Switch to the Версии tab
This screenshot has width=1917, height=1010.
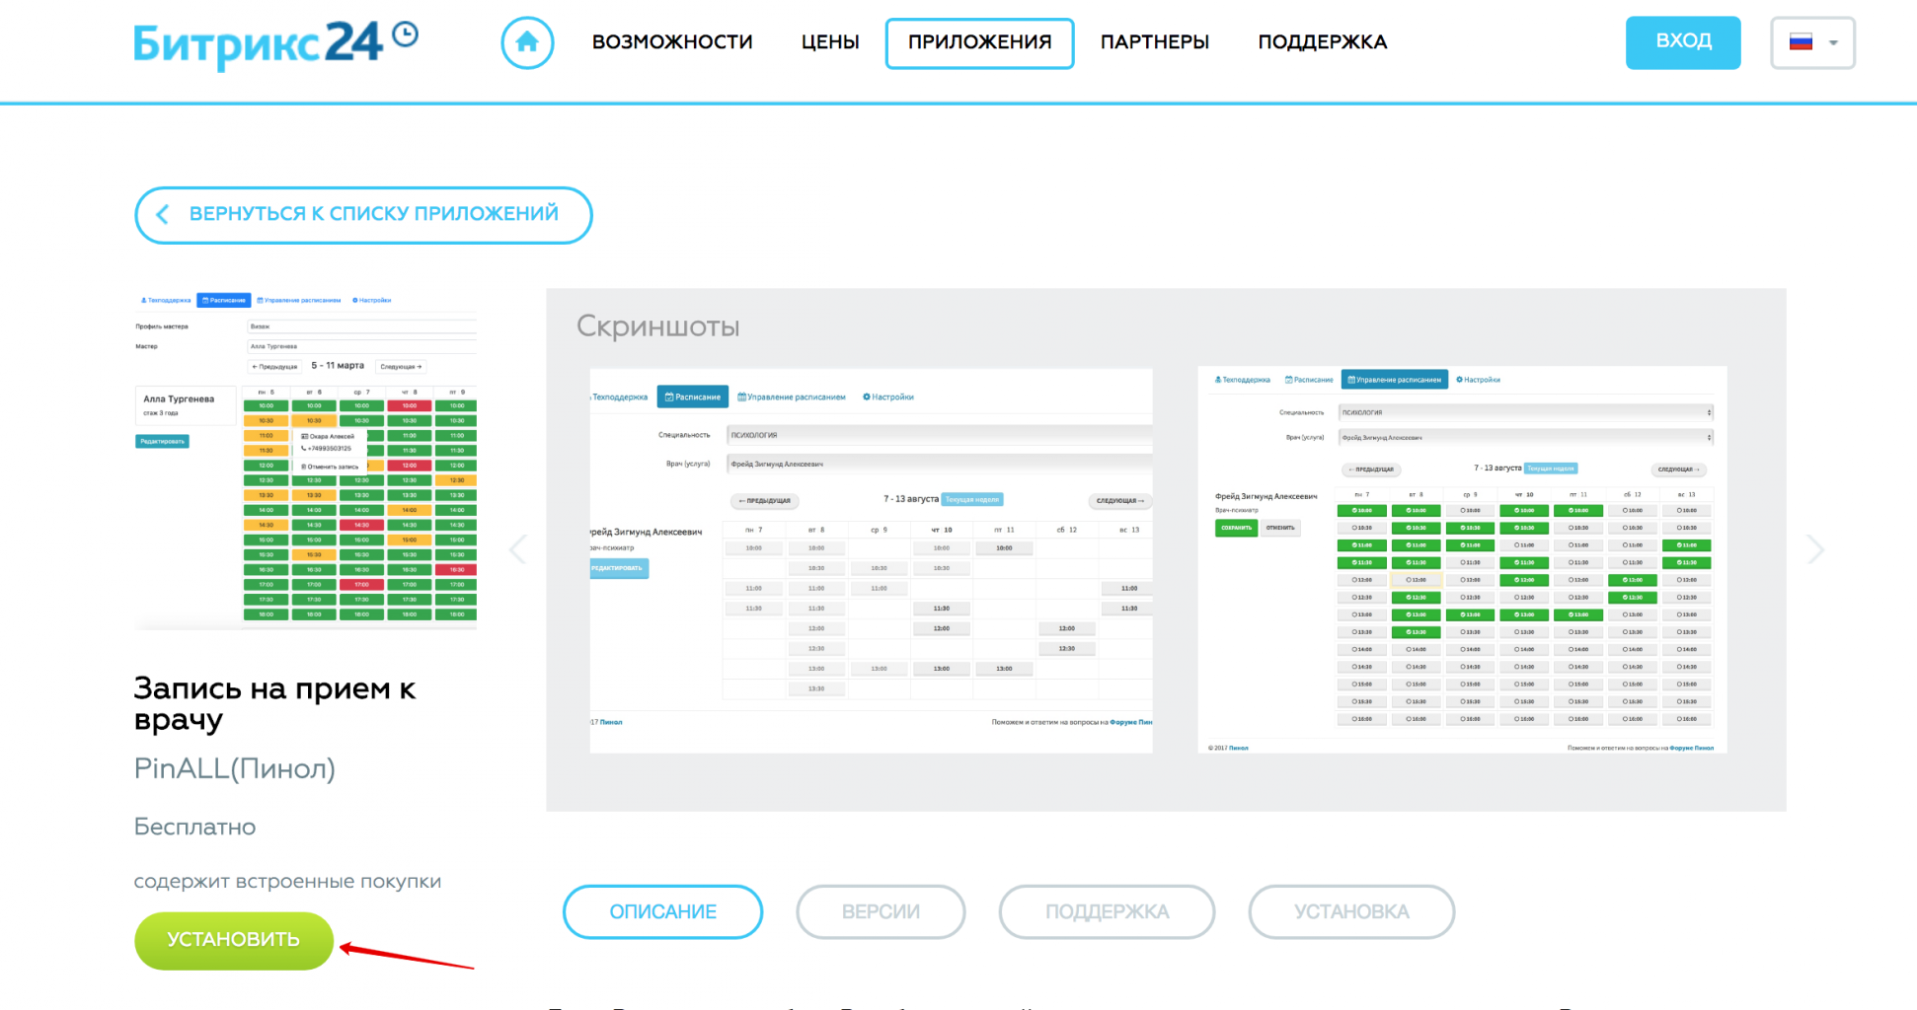pos(881,911)
